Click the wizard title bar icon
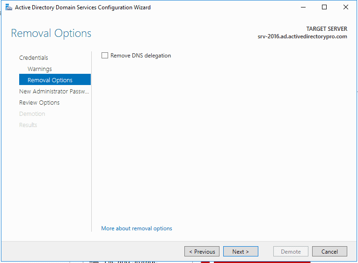The height and width of the screenshot is (263, 358). pos(9,7)
